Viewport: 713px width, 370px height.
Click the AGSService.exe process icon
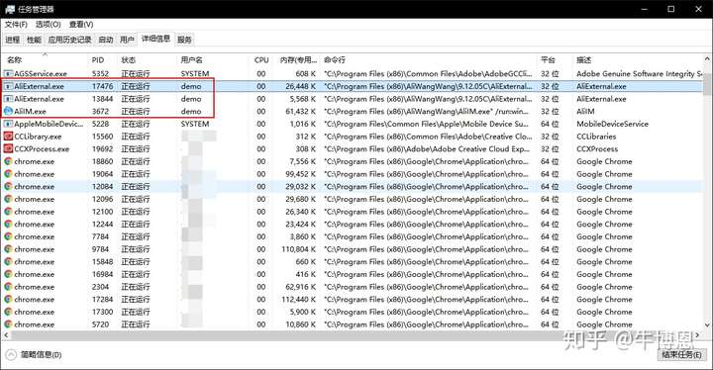click(x=8, y=73)
